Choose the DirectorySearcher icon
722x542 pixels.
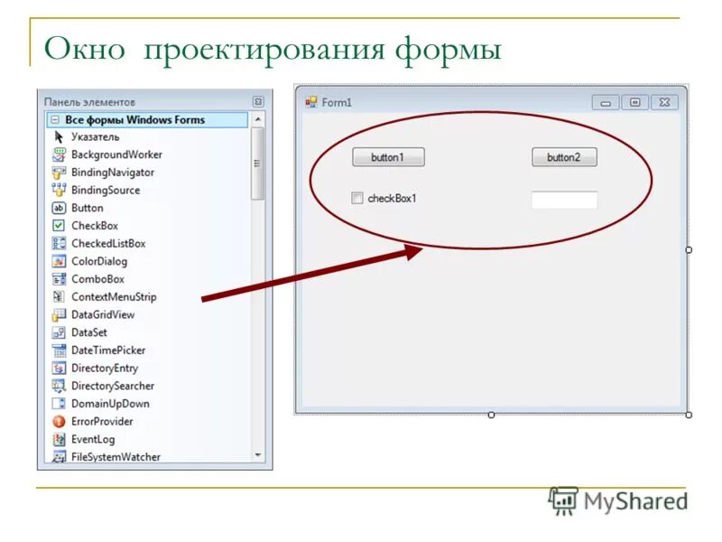pos(59,386)
